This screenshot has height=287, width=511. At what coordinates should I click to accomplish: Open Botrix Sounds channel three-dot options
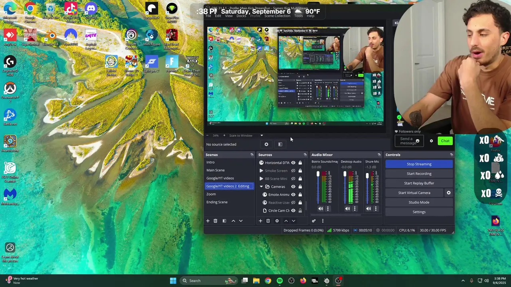click(328, 208)
